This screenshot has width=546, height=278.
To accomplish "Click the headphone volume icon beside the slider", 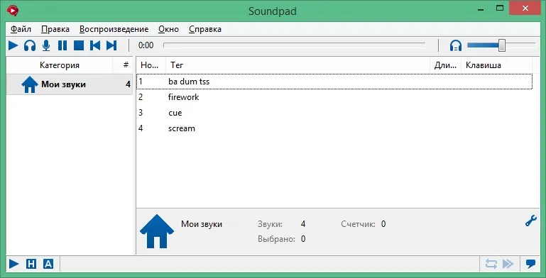I will (x=455, y=45).
